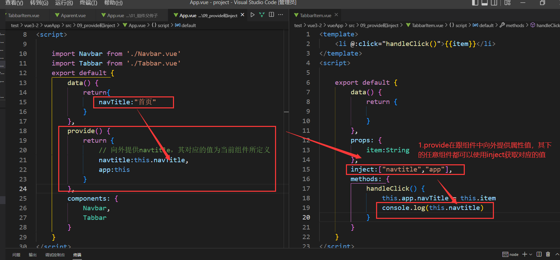Click 'default' breadcrumb in right editor
The height and width of the screenshot is (260, 560).
tap(483, 25)
